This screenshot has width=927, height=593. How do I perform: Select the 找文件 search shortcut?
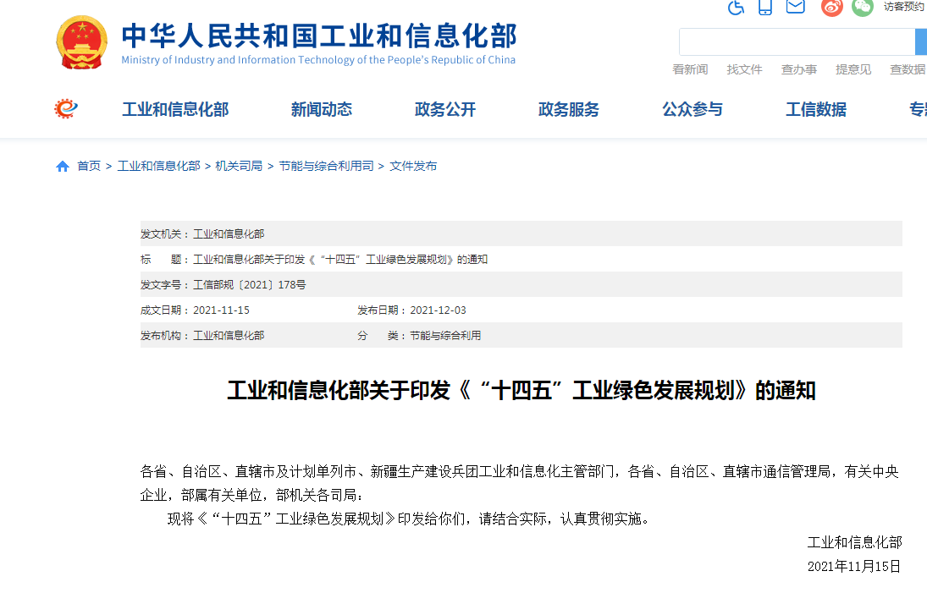click(745, 69)
